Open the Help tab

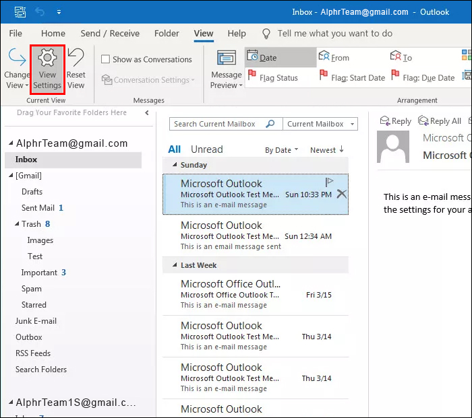pyautogui.click(x=237, y=34)
